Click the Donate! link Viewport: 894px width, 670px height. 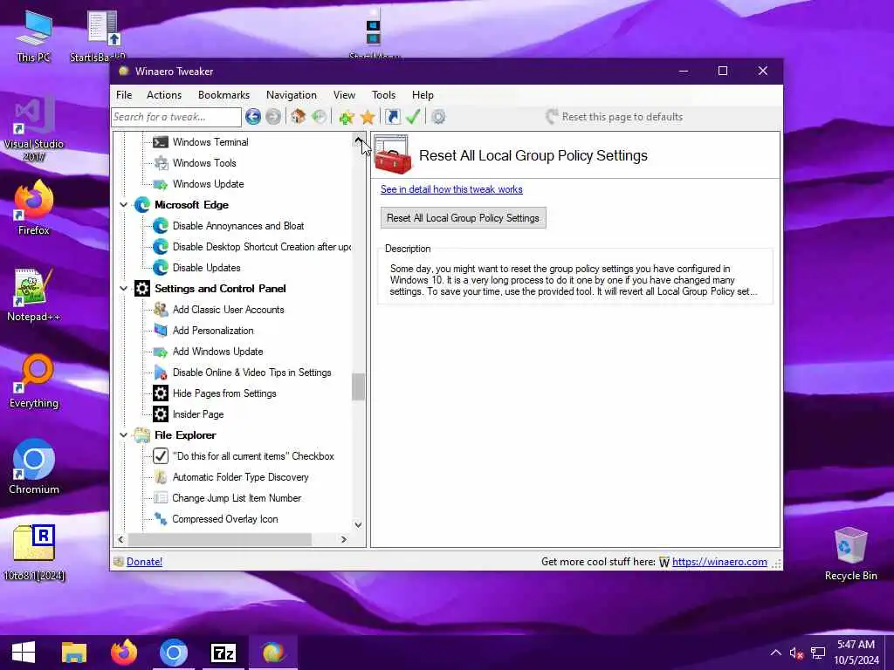(144, 562)
